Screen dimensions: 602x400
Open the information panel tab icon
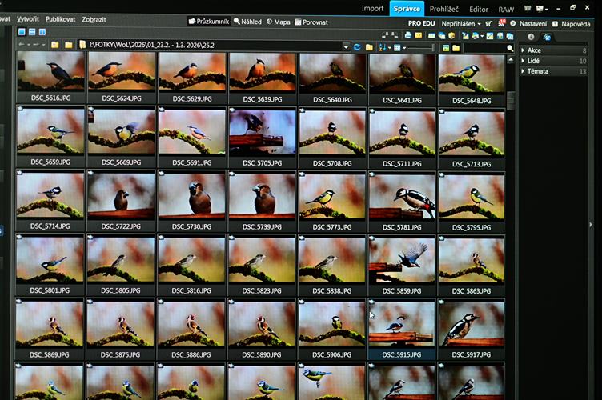click(x=531, y=37)
